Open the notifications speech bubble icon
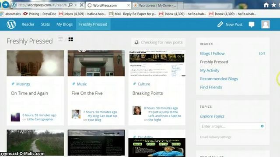The image size is (280, 157). [252, 24]
